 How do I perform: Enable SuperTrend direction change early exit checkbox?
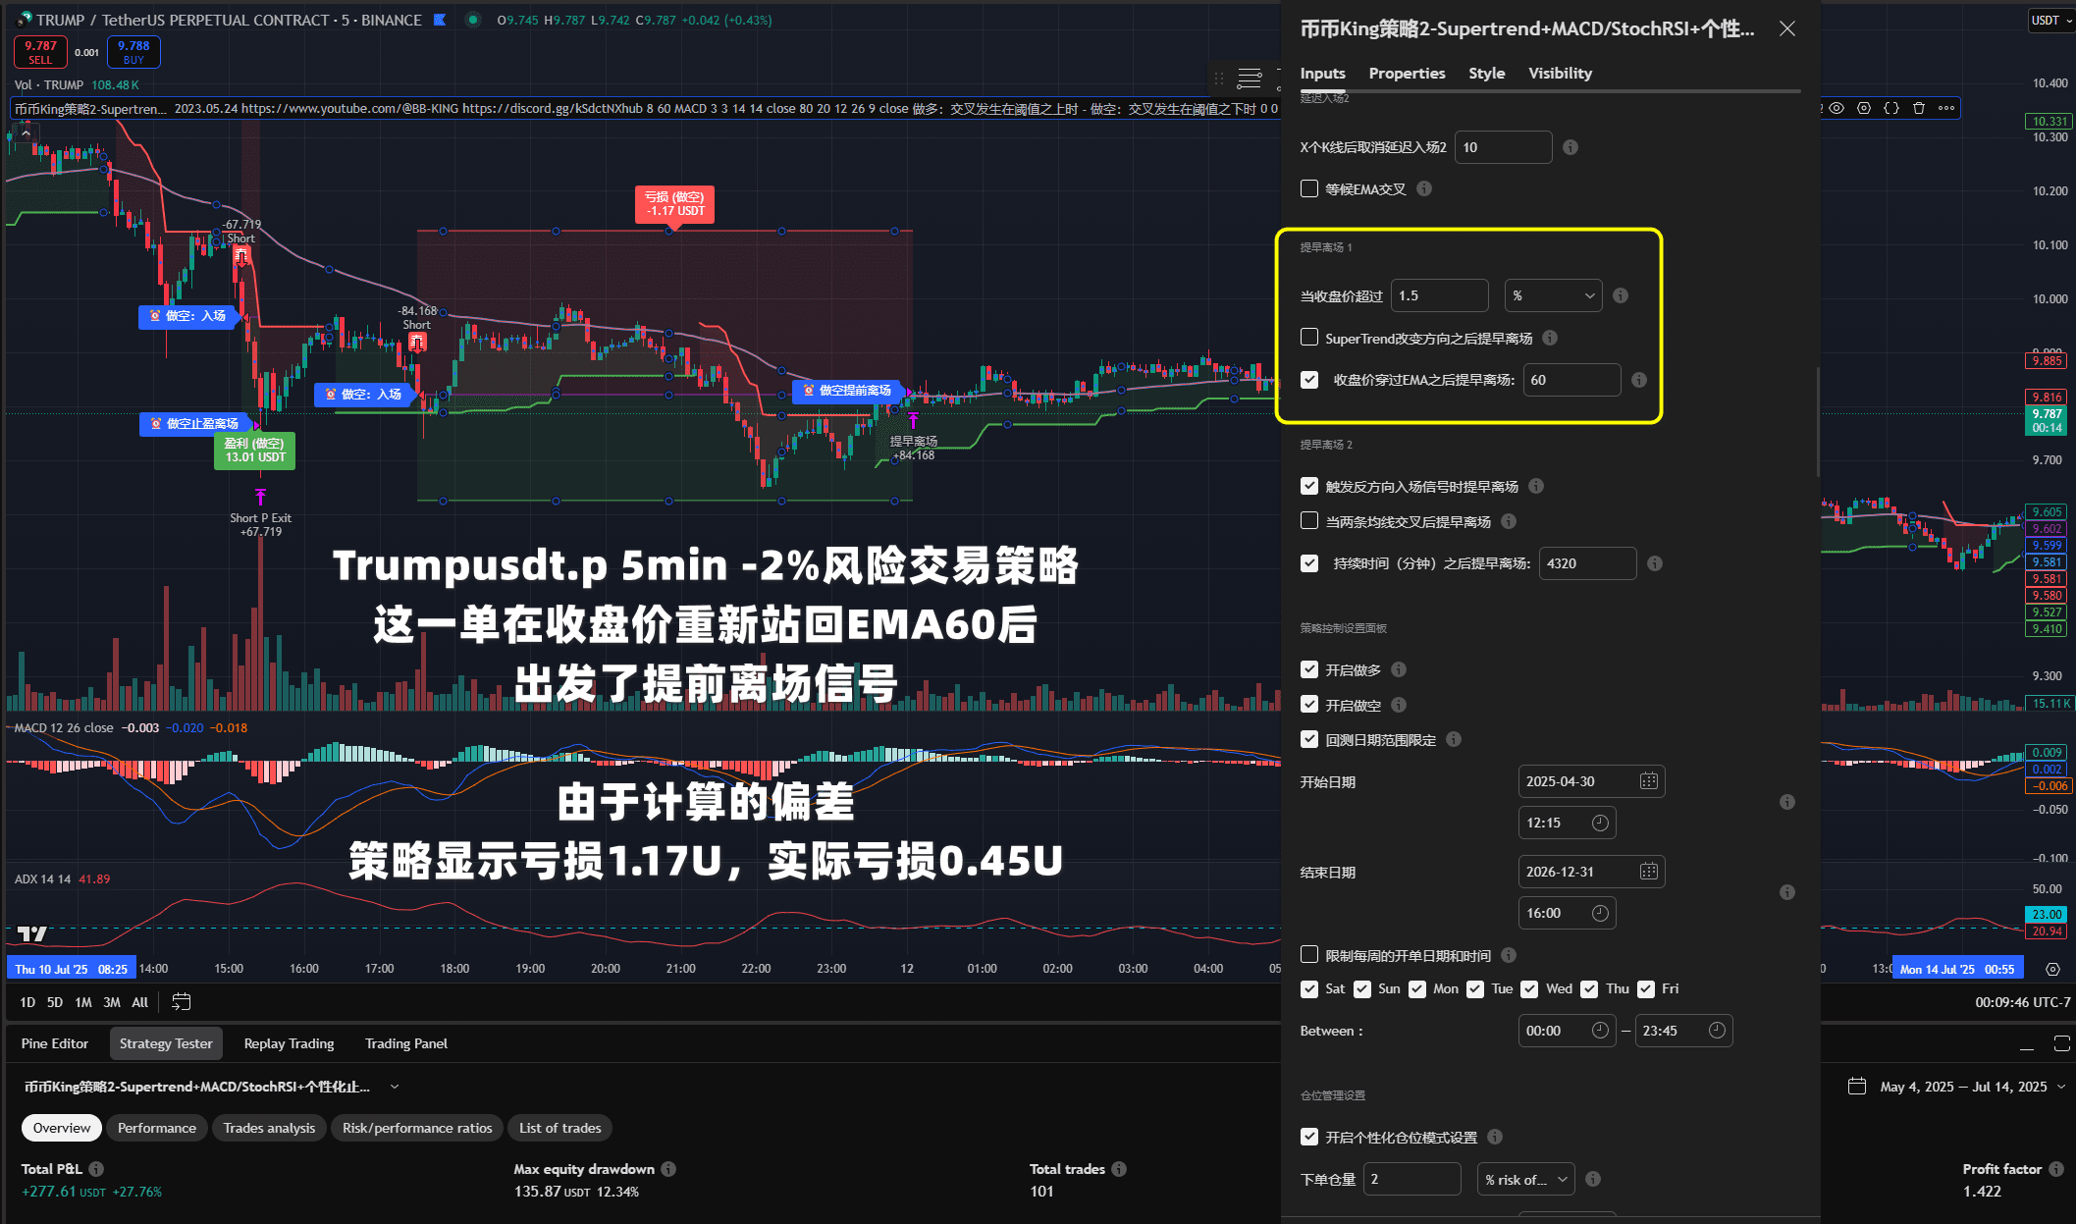(1309, 338)
